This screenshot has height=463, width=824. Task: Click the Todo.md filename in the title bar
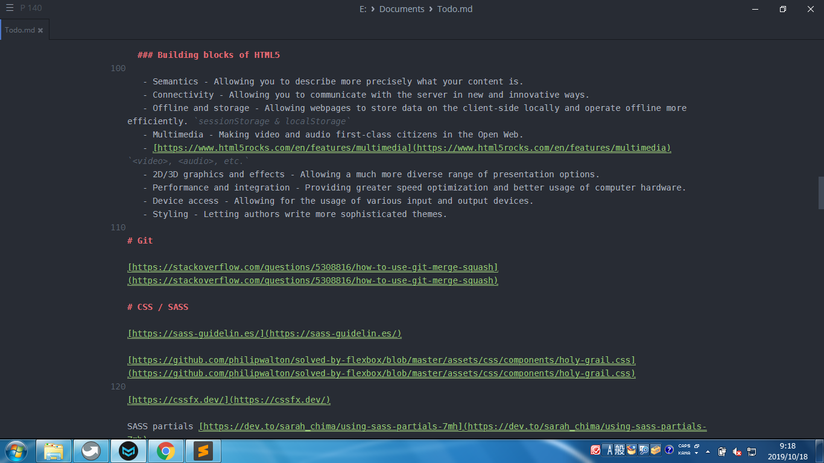pyautogui.click(x=455, y=9)
